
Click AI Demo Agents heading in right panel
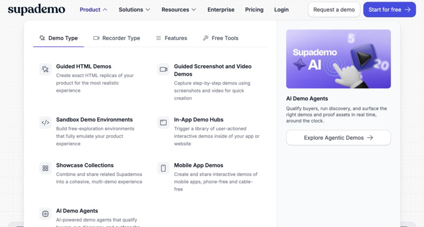[x=307, y=99]
